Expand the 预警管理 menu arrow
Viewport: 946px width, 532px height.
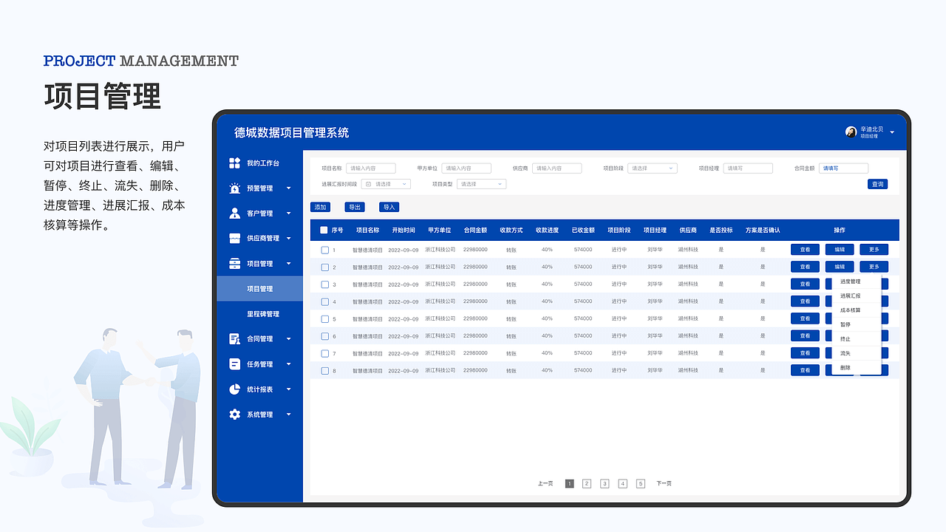point(288,188)
